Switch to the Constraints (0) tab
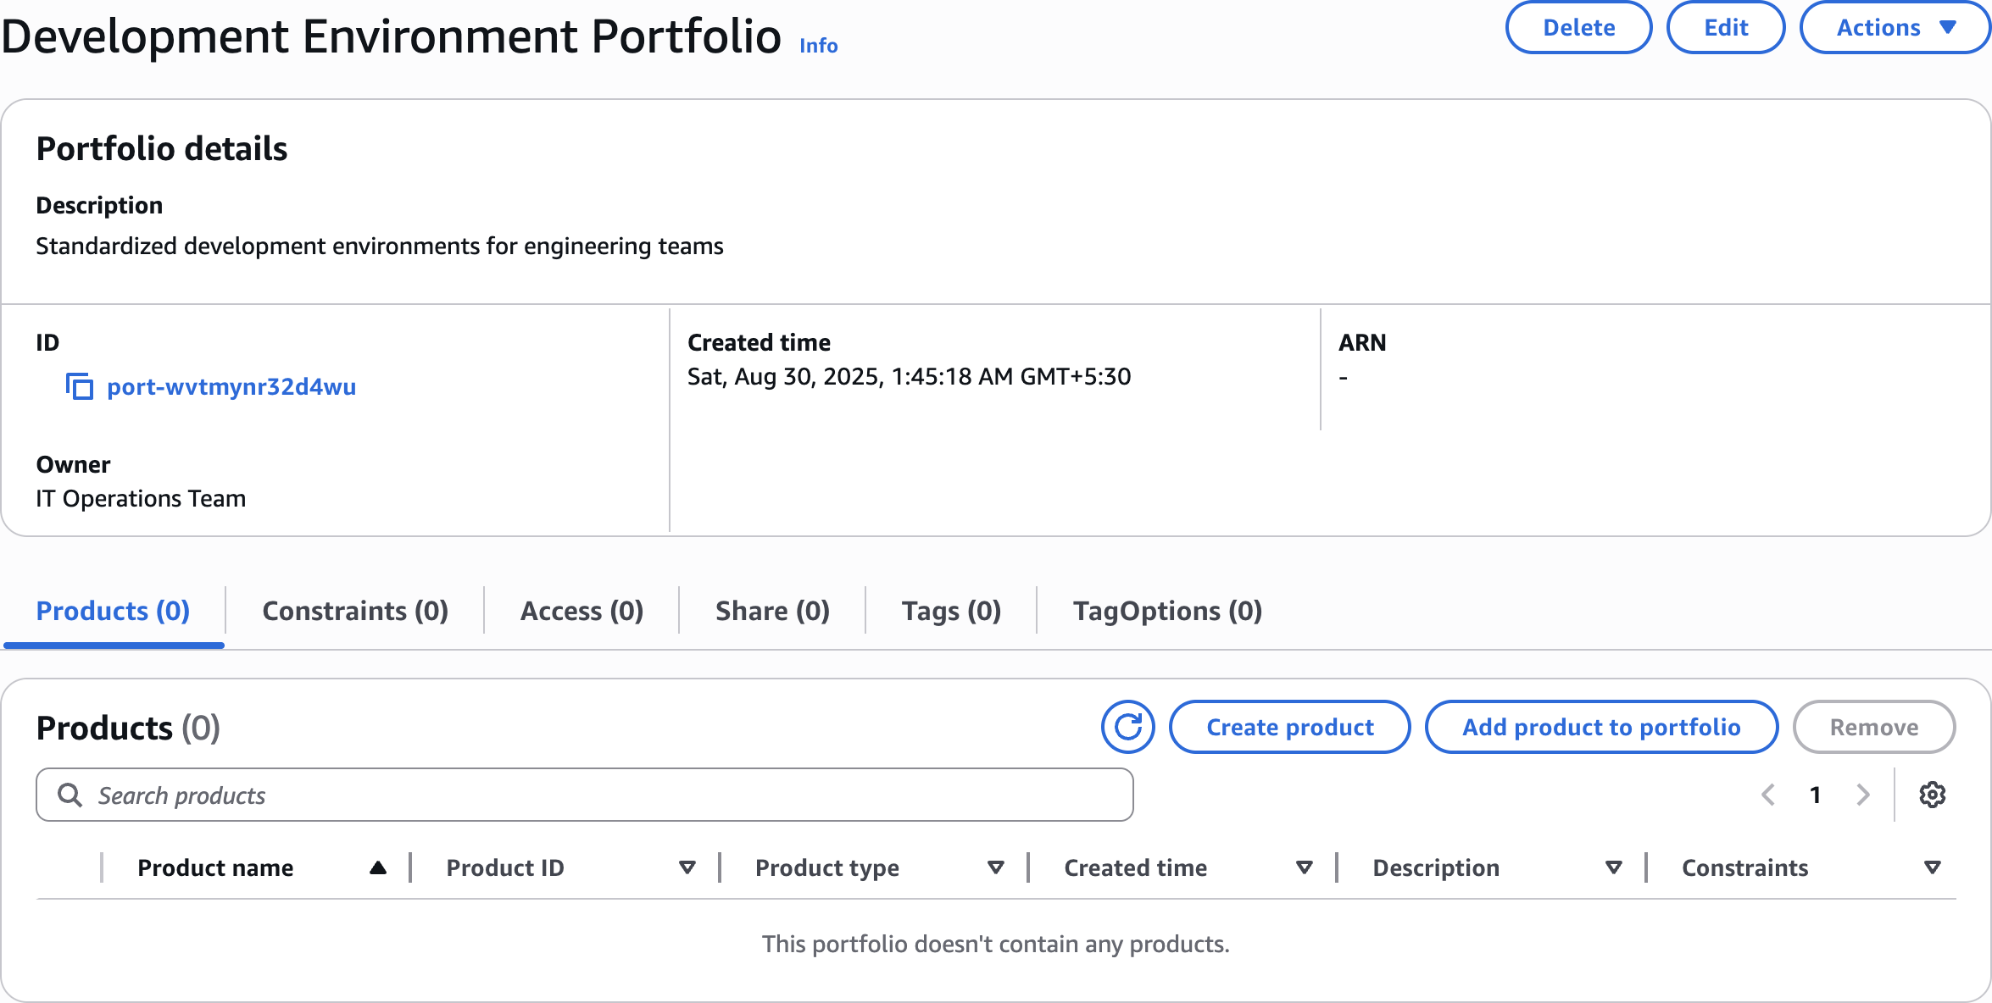The height and width of the screenshot is (1003, 1992). tap(355, 611)
